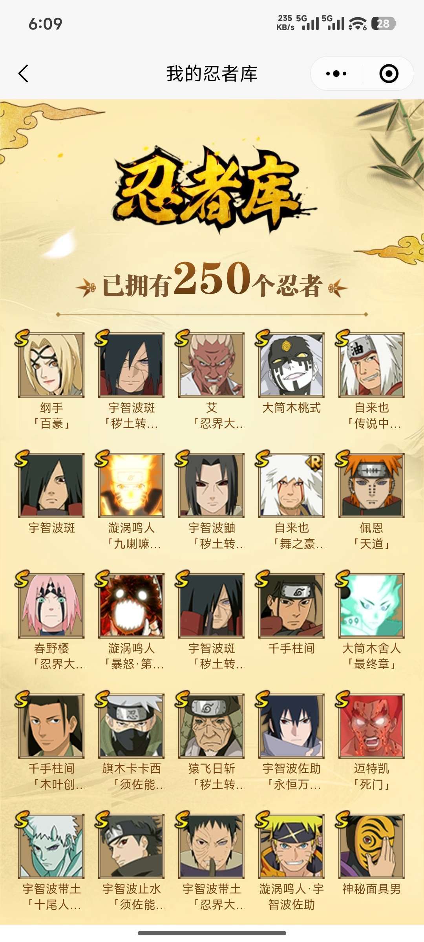The height and width of the screenshot is (942, 424).
Task: Open the 漩涡鸣人 nine-tails chakra mode avatar
Action: point(132,485)
